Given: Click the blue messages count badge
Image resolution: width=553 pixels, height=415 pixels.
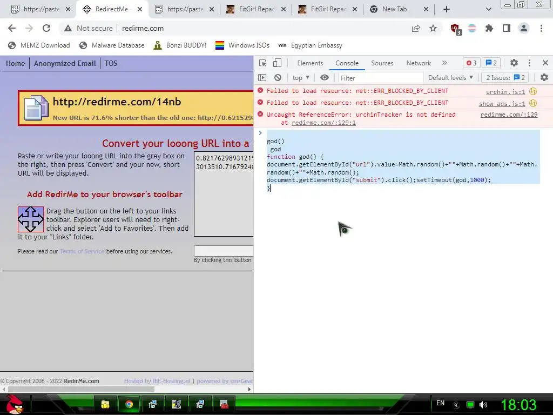Looking at the screenshot, I should pyautogui.click(x=491, y=63).
